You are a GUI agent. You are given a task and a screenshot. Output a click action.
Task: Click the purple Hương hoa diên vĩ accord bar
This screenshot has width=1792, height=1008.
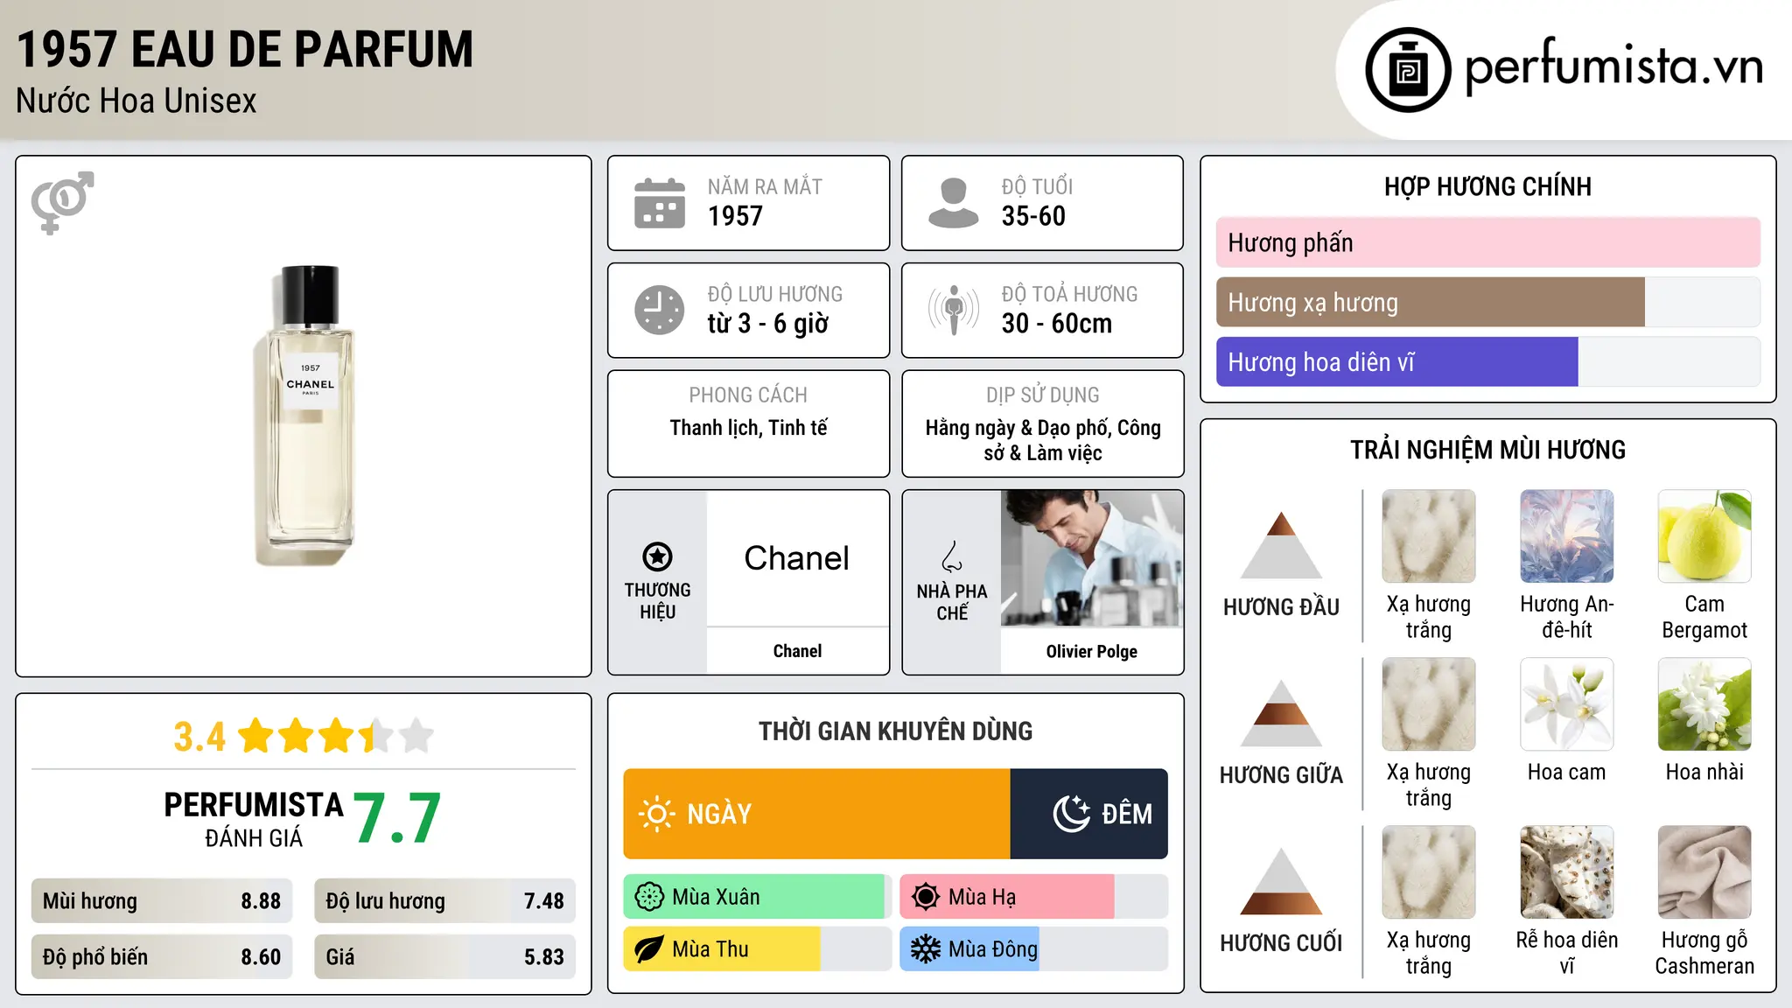click(x=1397, y=361)
